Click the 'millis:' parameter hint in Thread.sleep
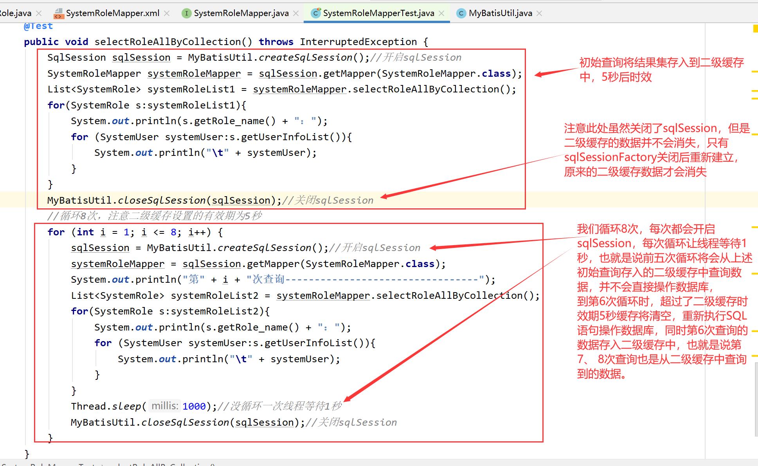 (x=165, y=406)
